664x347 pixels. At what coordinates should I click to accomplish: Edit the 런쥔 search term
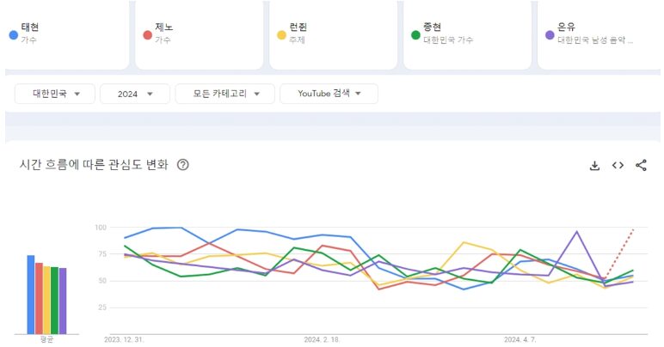[x=335, y=33]
